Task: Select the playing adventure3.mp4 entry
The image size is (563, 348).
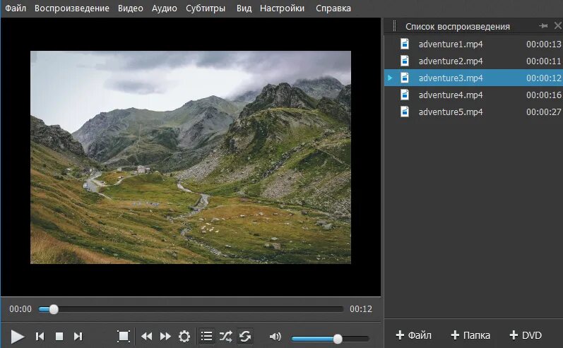Action: pyautogui.click(x=473, y=78)
